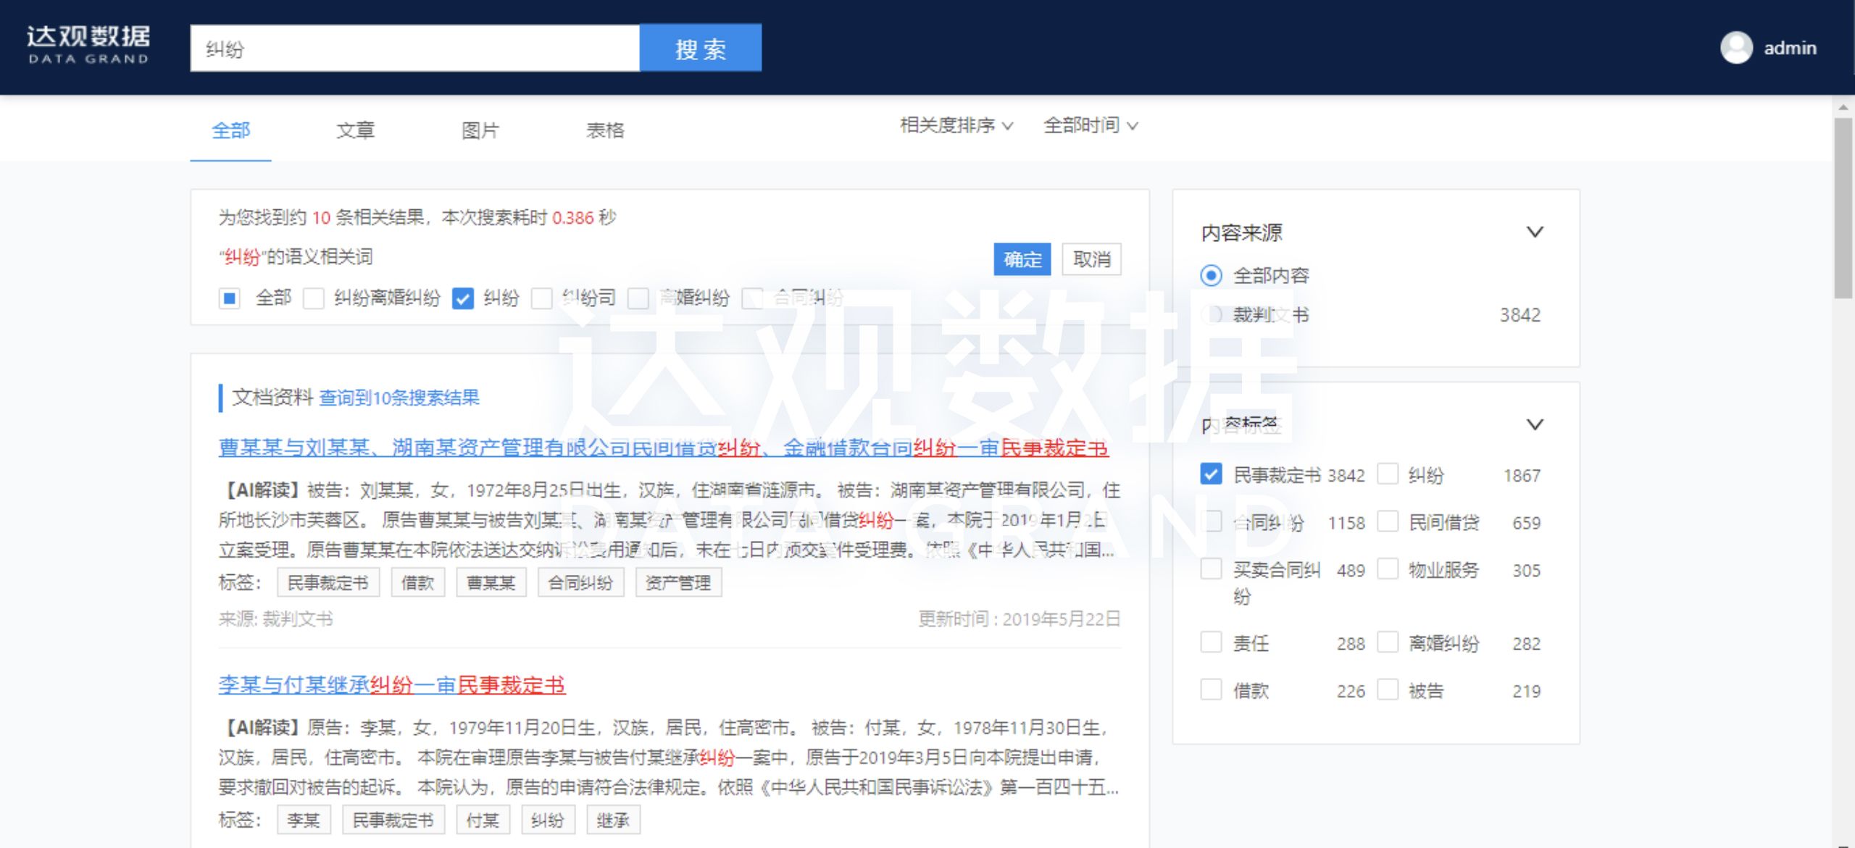
Task: Click the 民事裁定书 tag under first result
Action: coord(328,583)
